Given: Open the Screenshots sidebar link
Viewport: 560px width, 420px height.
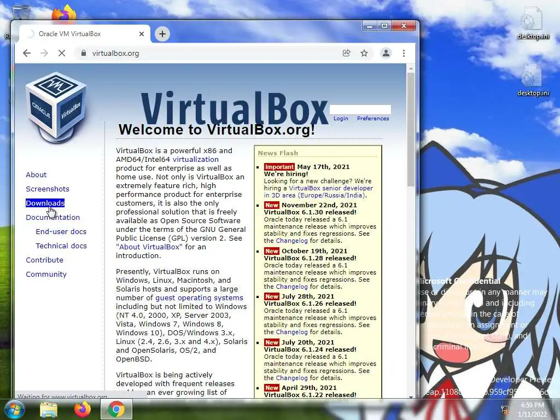Looking at the screenshot, I should [x=48, y=189].
